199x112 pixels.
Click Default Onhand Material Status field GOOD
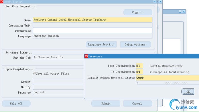click(168, 78)
